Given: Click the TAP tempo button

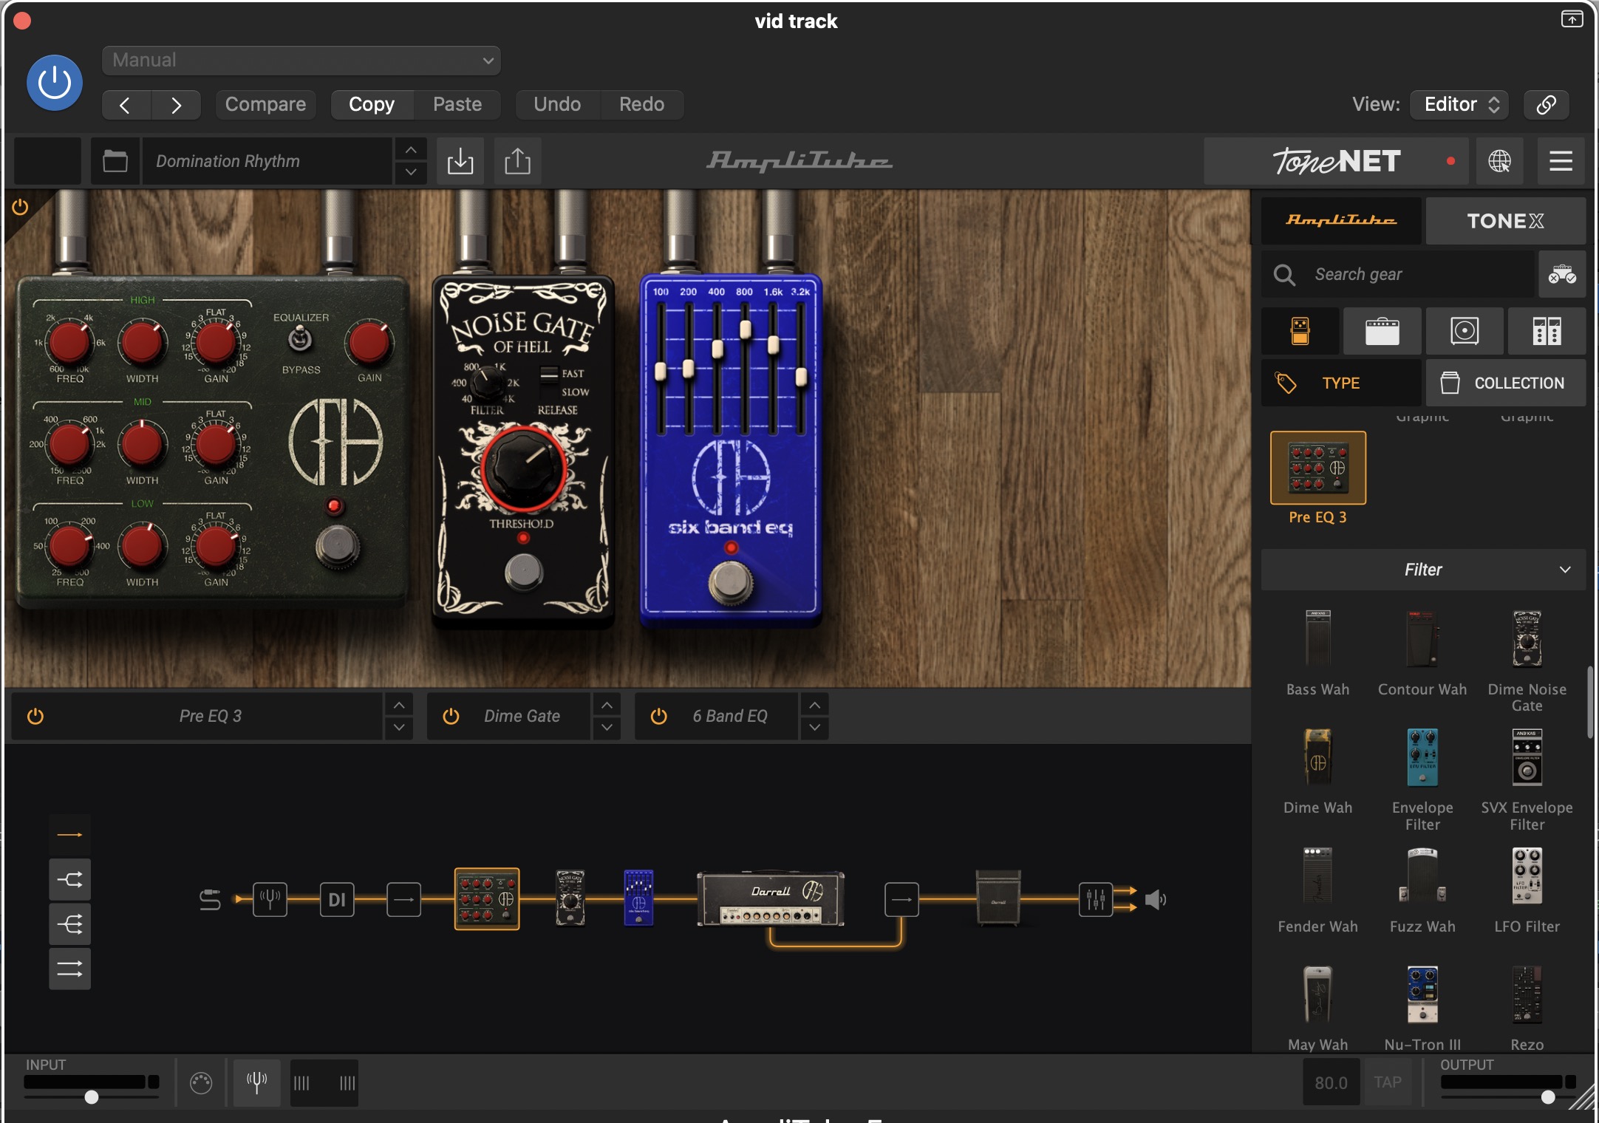Looking at the screenshot, I should (x=1387, y=1082).
